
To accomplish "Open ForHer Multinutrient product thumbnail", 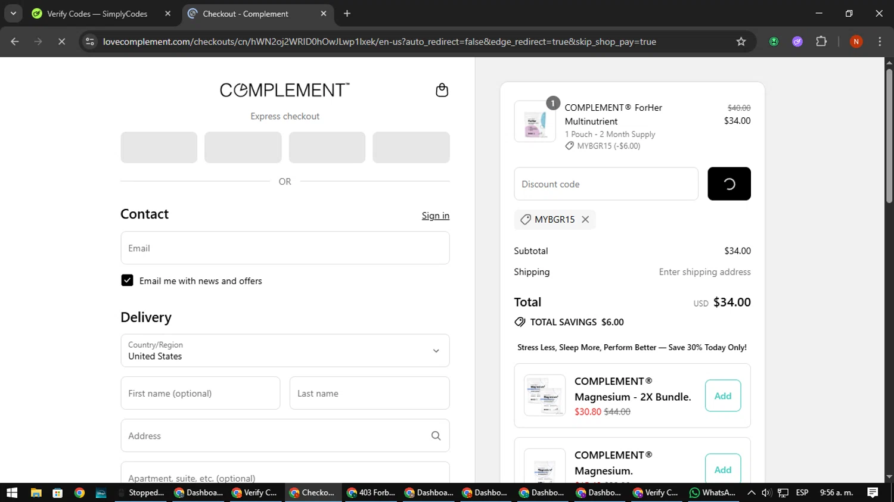I will click(x=535, y=121).
